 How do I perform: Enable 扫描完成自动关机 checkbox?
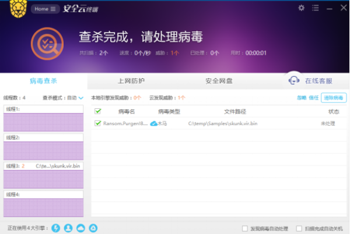click(299, 228)
